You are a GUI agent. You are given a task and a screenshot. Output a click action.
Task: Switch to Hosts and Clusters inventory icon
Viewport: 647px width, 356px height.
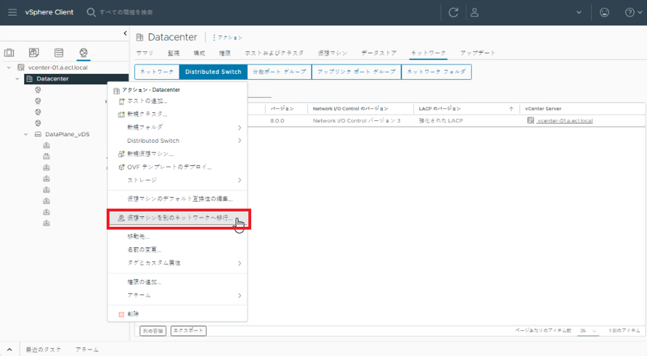9,53
